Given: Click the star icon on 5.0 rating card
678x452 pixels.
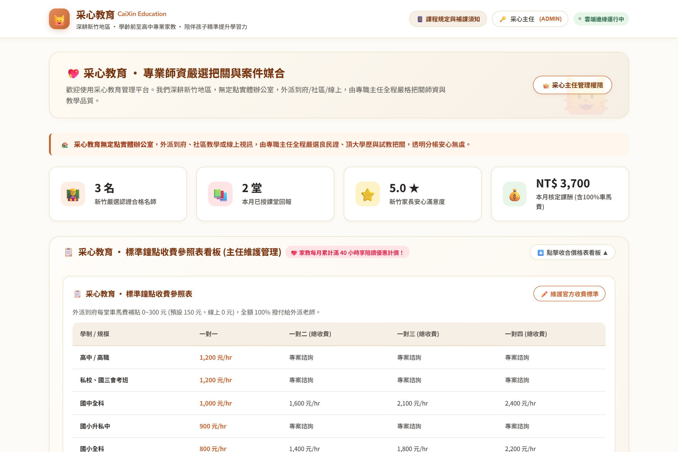Looking at the screenshot, I should pos(368,194).
